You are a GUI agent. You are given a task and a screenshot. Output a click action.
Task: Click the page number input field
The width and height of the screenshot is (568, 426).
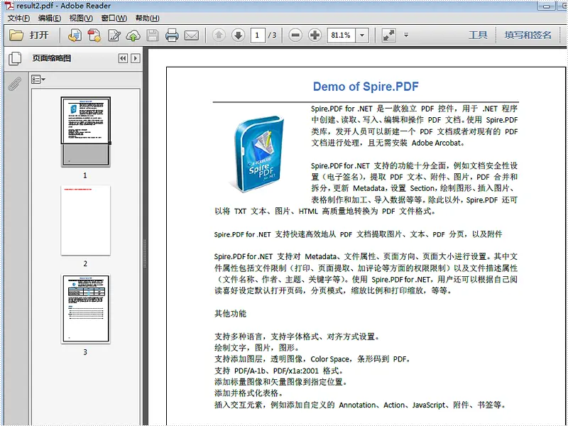click(x=258, y=35)
